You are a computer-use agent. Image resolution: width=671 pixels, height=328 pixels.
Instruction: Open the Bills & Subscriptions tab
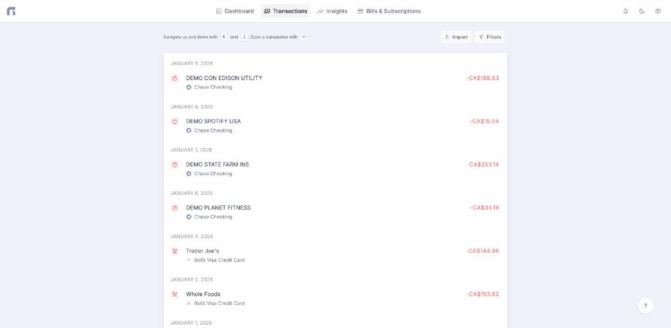[x=388, y=11]
